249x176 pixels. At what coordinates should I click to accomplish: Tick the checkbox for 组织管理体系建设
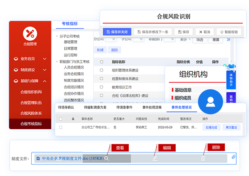pos(101,70)
